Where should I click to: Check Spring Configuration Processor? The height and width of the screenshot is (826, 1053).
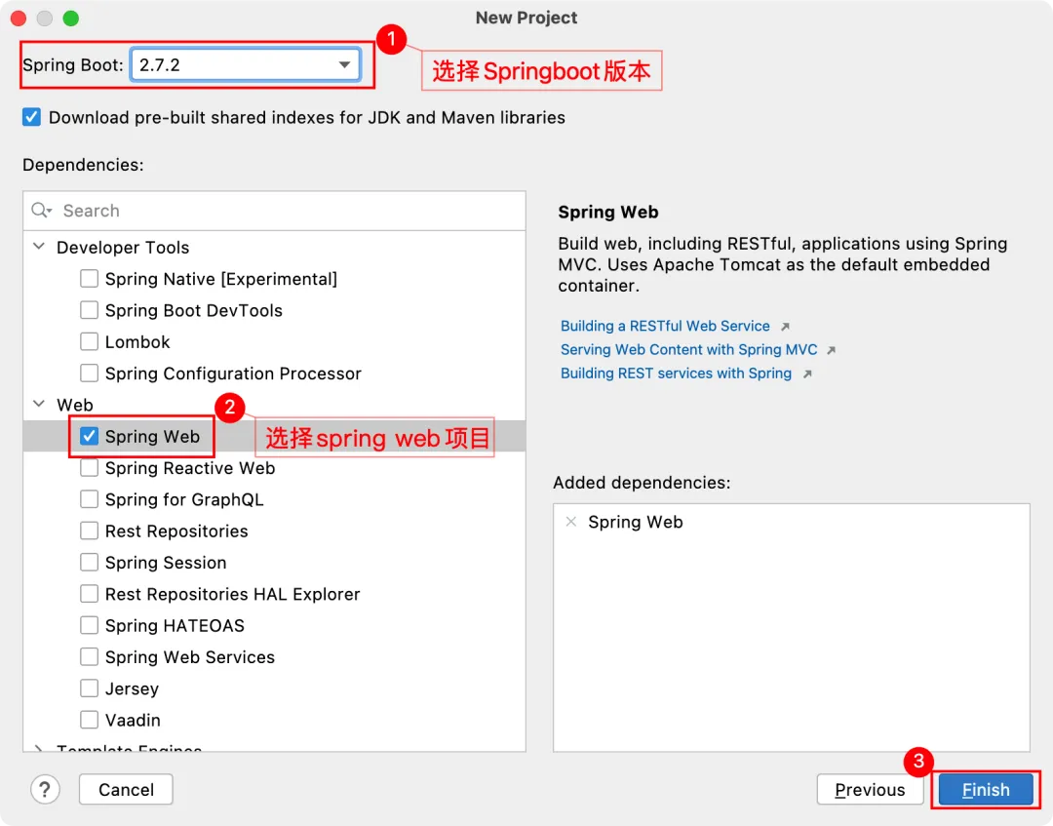(90, 373)
